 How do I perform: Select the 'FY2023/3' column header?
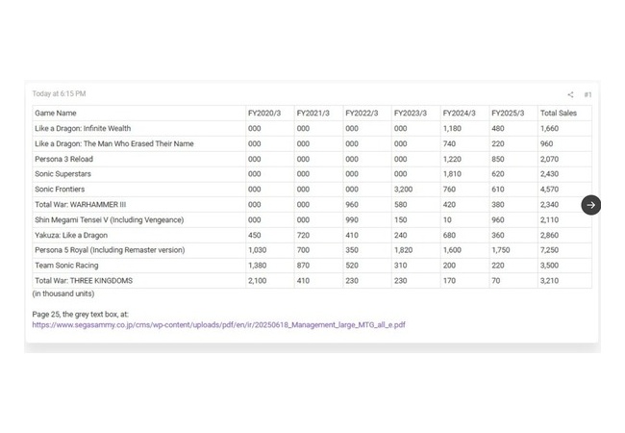pyautogui.click(x=411, y=113)
